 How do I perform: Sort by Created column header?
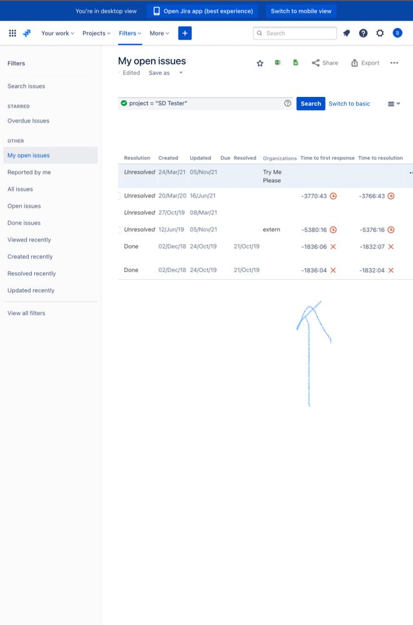[x=168, y=158]
